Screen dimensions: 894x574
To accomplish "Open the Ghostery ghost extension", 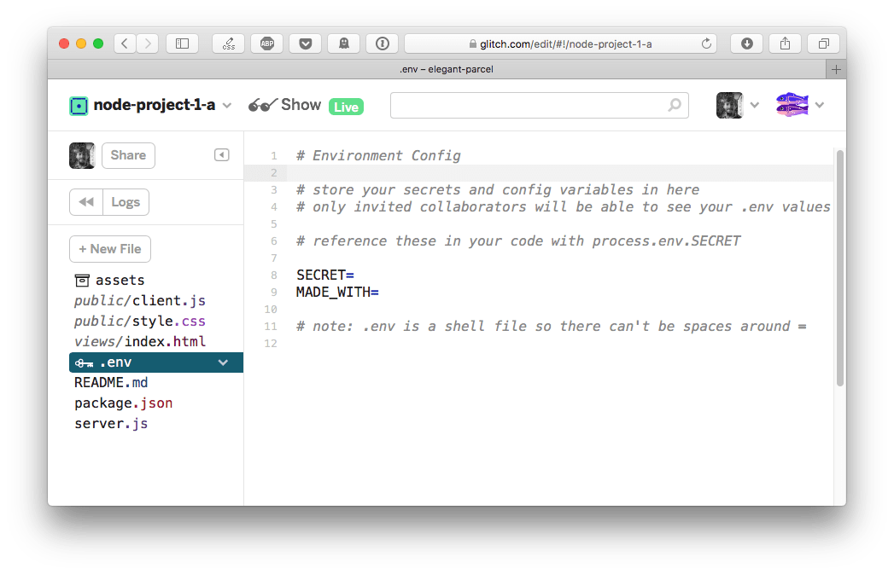I will click(x=344, y=43).
